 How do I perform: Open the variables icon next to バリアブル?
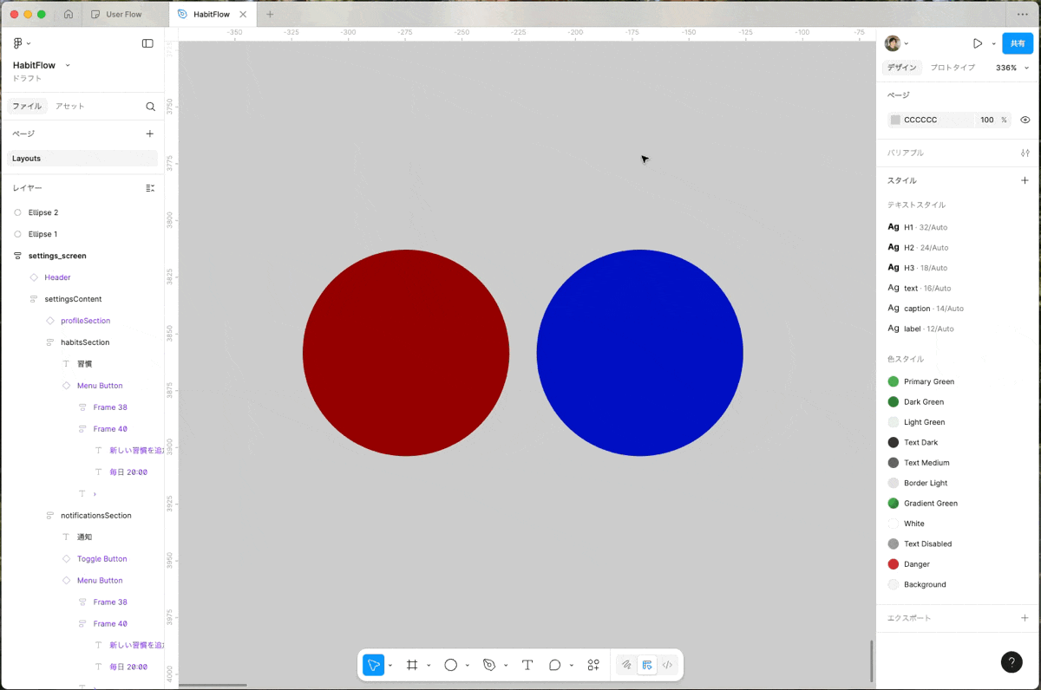click(1025, 153)
